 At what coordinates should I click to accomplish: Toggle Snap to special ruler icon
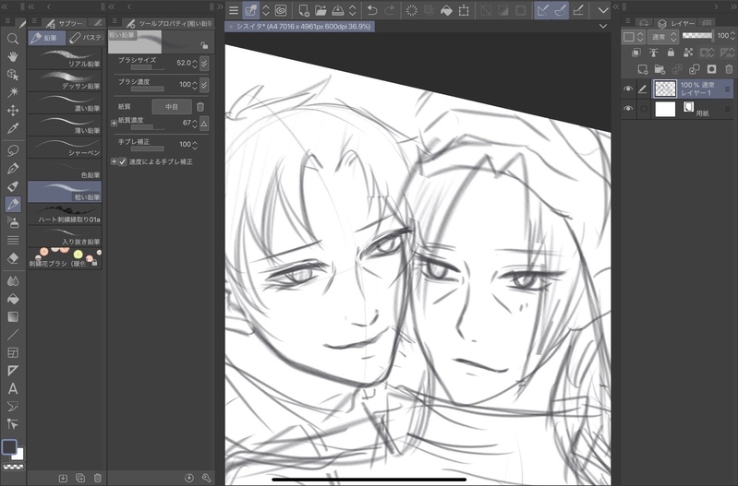click(560, 10)
